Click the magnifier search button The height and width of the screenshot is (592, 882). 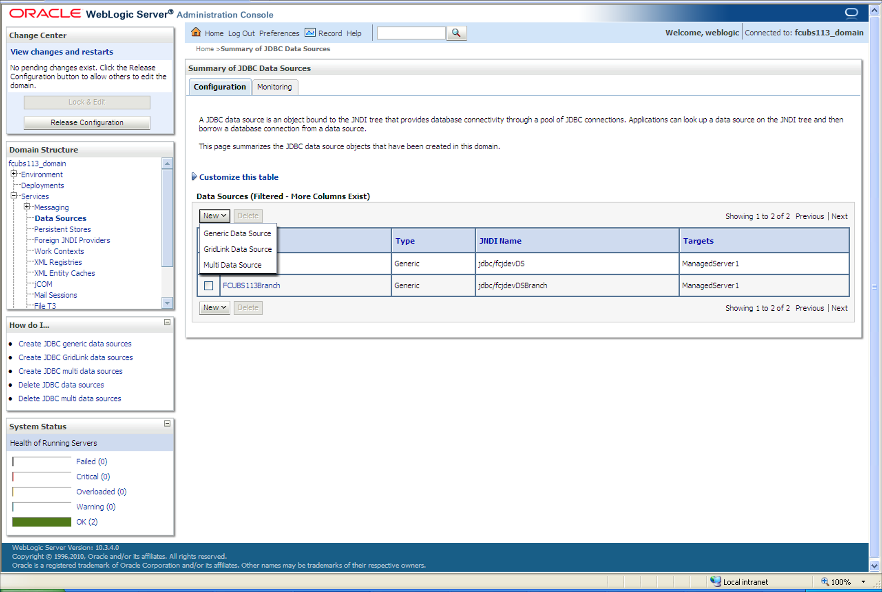point(456,33)
